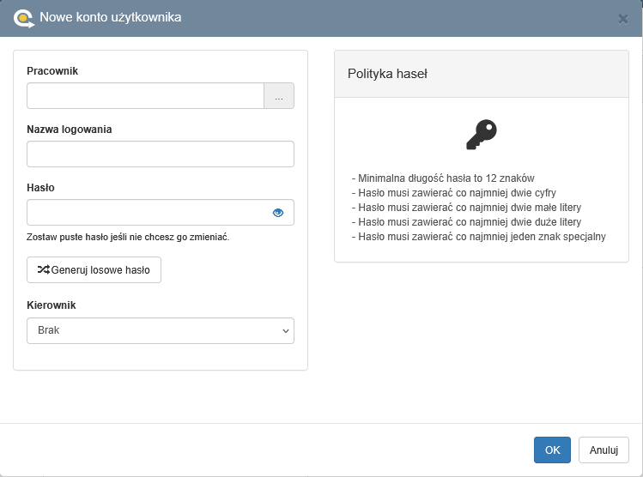Open employee picker with the ellipsis button
Image resolution: width=643 pixels, height=477 pixels.
pyautogui.click(x=279, y=96)
